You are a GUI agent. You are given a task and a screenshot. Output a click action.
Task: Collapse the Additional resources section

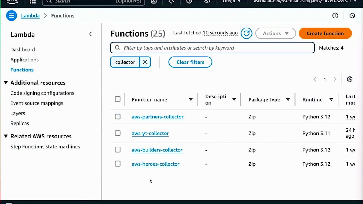(6, 83)
